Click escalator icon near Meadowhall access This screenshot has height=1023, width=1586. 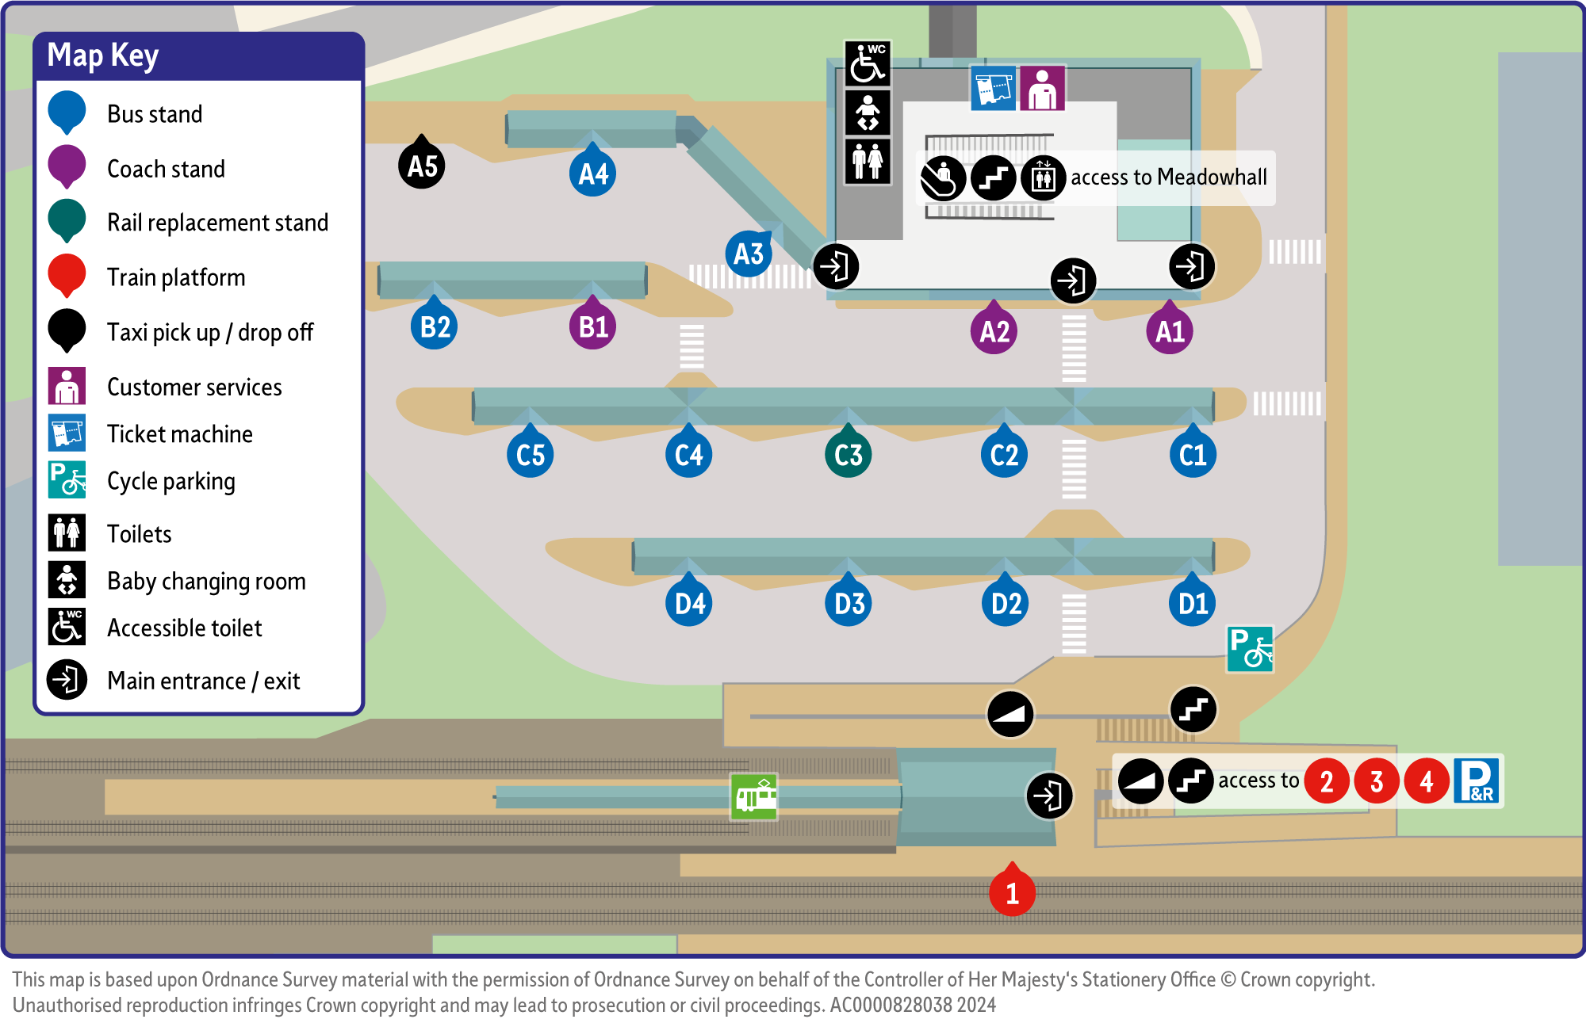(x=944, y=177)
